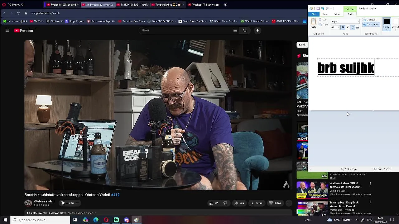Click the Paste button in Paint
Image resolution: width=399 pixels, height=224 pixels.
coord(314,23)
